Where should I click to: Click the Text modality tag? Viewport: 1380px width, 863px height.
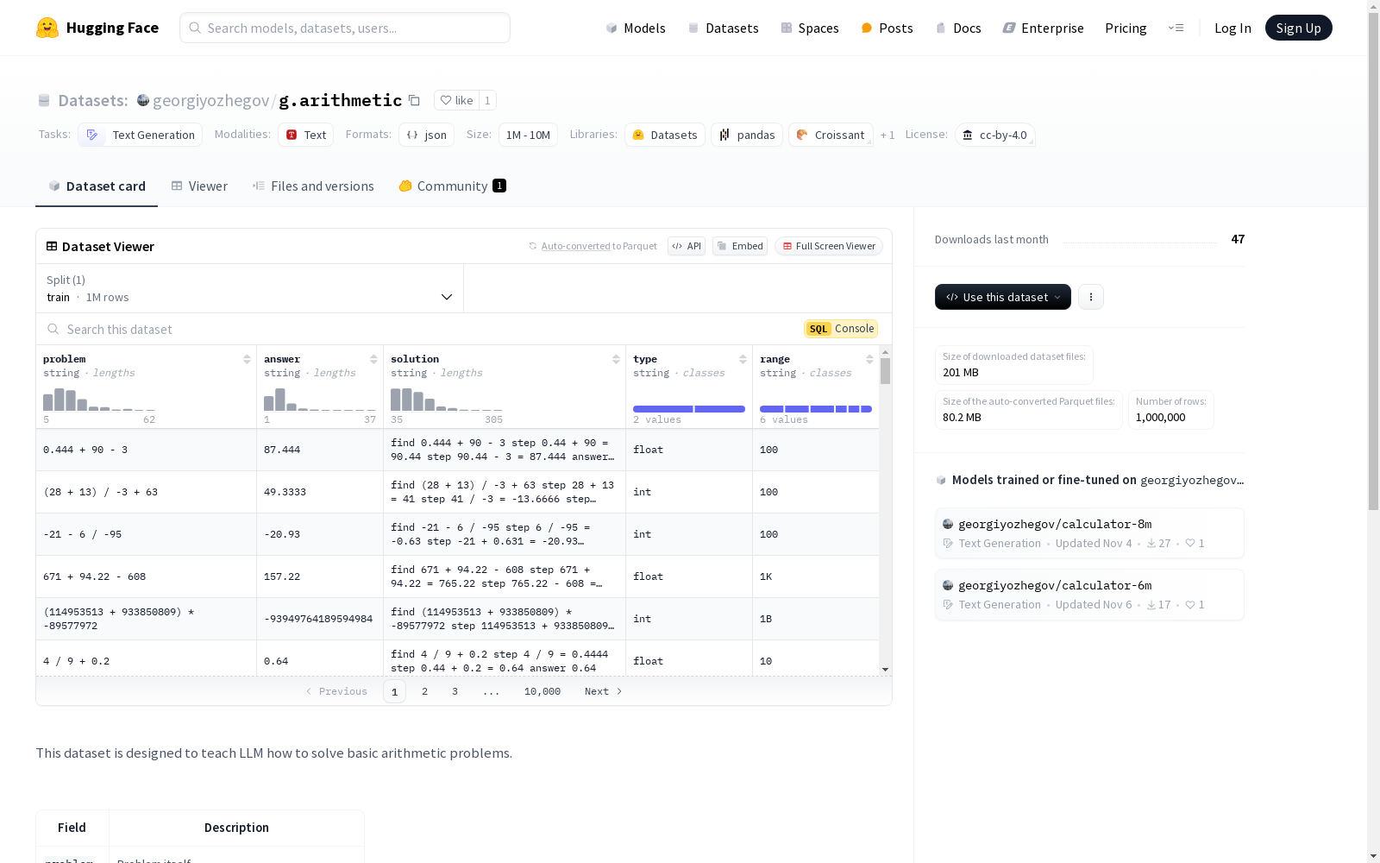(305, 135)
